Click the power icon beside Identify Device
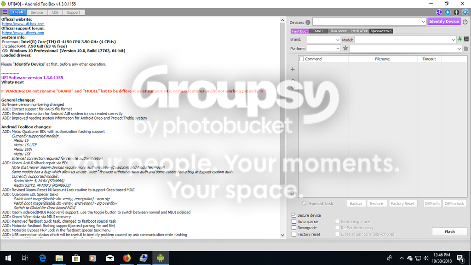 465,22
